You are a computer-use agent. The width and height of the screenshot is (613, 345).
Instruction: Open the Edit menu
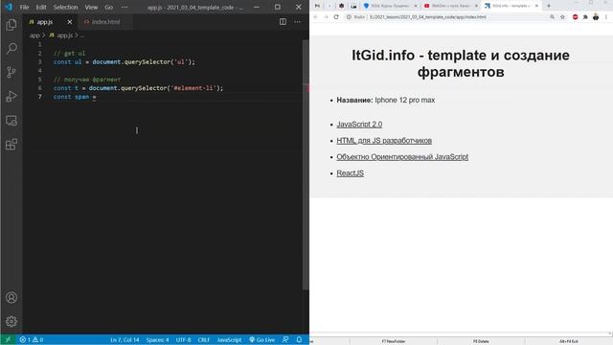pyautogui.click(x=41, y=7)
